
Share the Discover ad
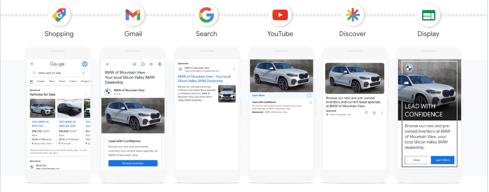[x=374, y=113]
